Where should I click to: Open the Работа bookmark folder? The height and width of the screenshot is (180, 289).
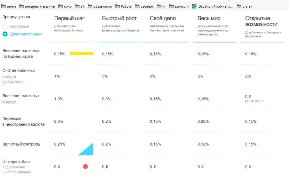point(124,6)
